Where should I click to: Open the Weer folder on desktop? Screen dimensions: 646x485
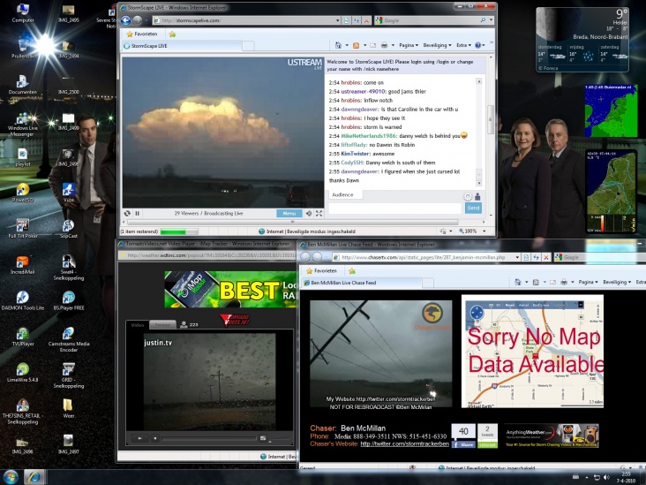68,408
